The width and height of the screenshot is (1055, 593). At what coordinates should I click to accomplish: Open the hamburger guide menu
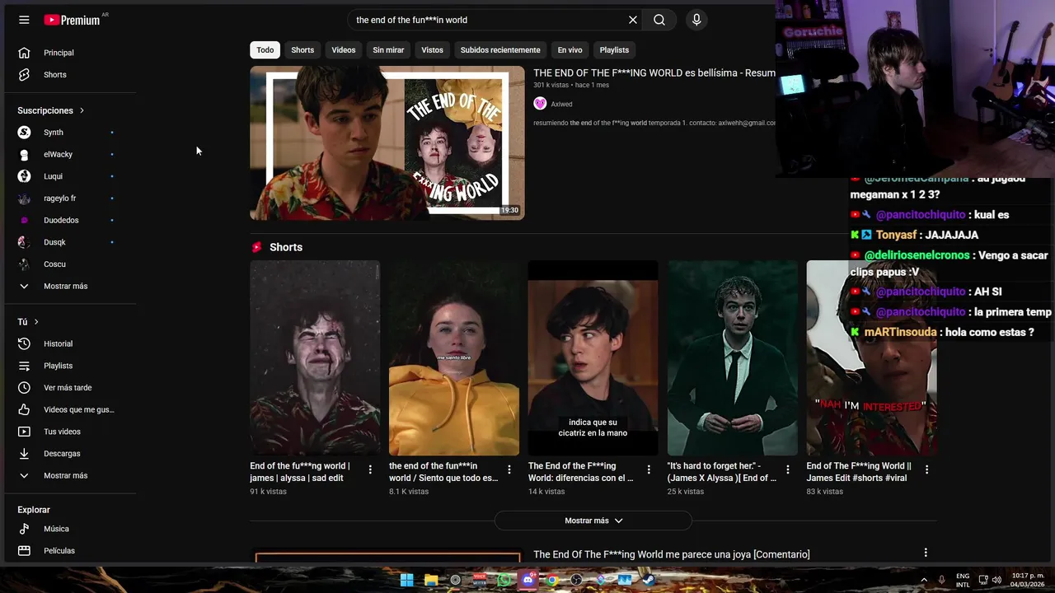click(24, 20)
